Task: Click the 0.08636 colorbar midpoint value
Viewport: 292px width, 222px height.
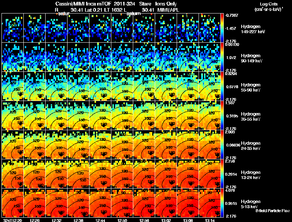Action: pos(233,145)
